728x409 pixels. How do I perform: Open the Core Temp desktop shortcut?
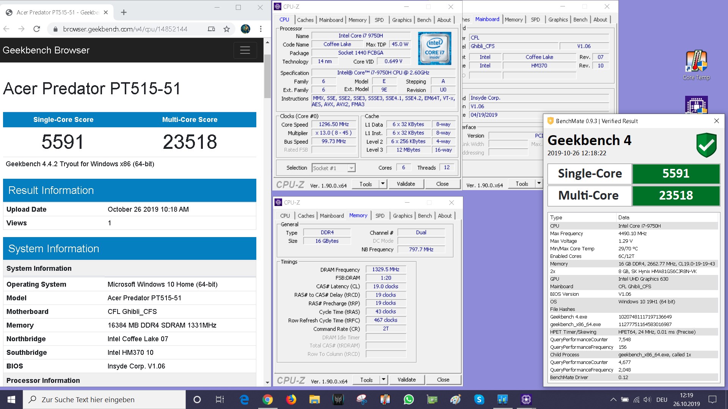point(696,65)
